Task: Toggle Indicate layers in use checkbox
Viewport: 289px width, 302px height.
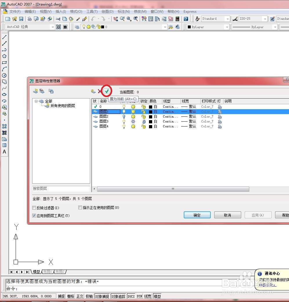Action: click(80, 207)
